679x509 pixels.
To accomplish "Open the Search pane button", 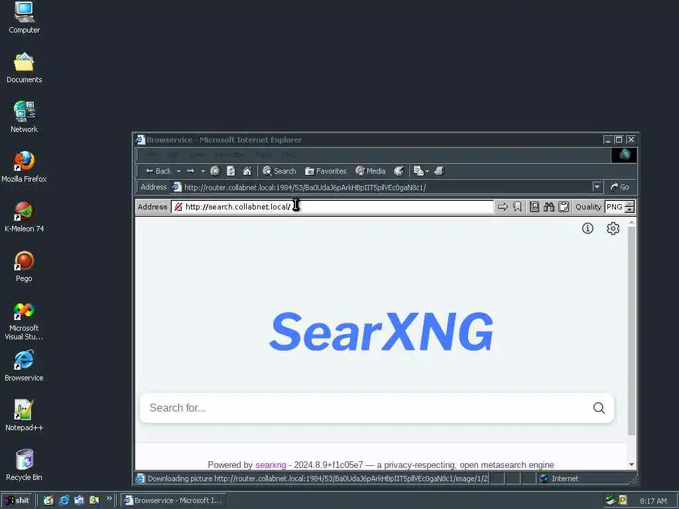I will tap(279, 171).
